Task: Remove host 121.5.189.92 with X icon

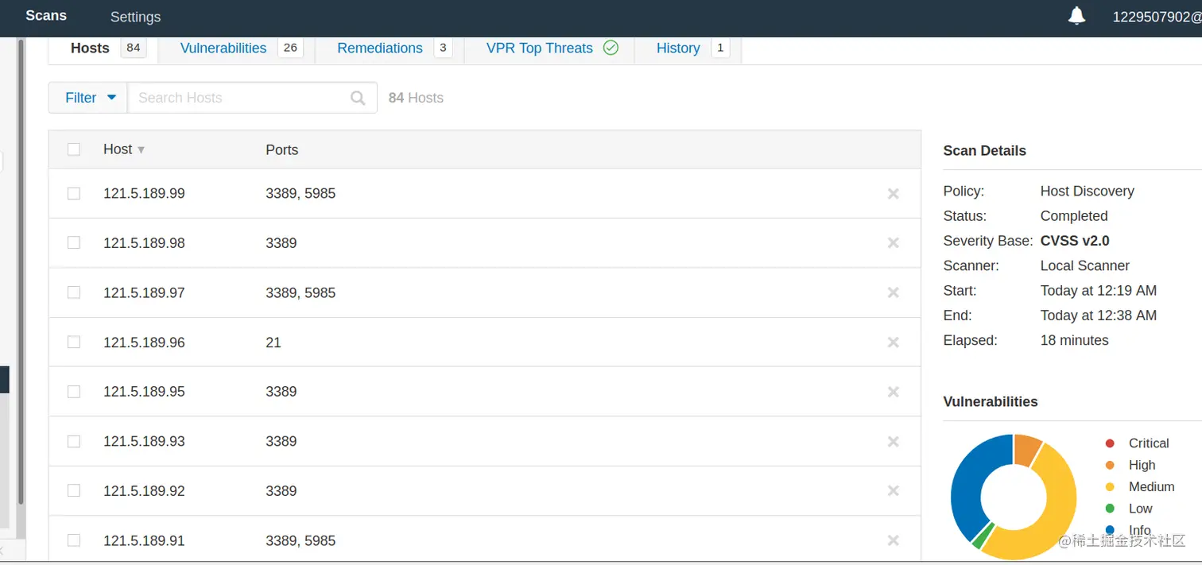Action: coord(893,491)
